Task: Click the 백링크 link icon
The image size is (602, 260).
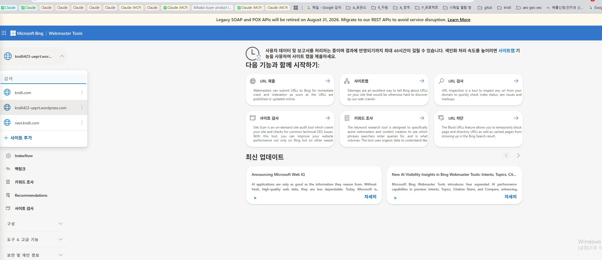Action: [x=8, y=169]
